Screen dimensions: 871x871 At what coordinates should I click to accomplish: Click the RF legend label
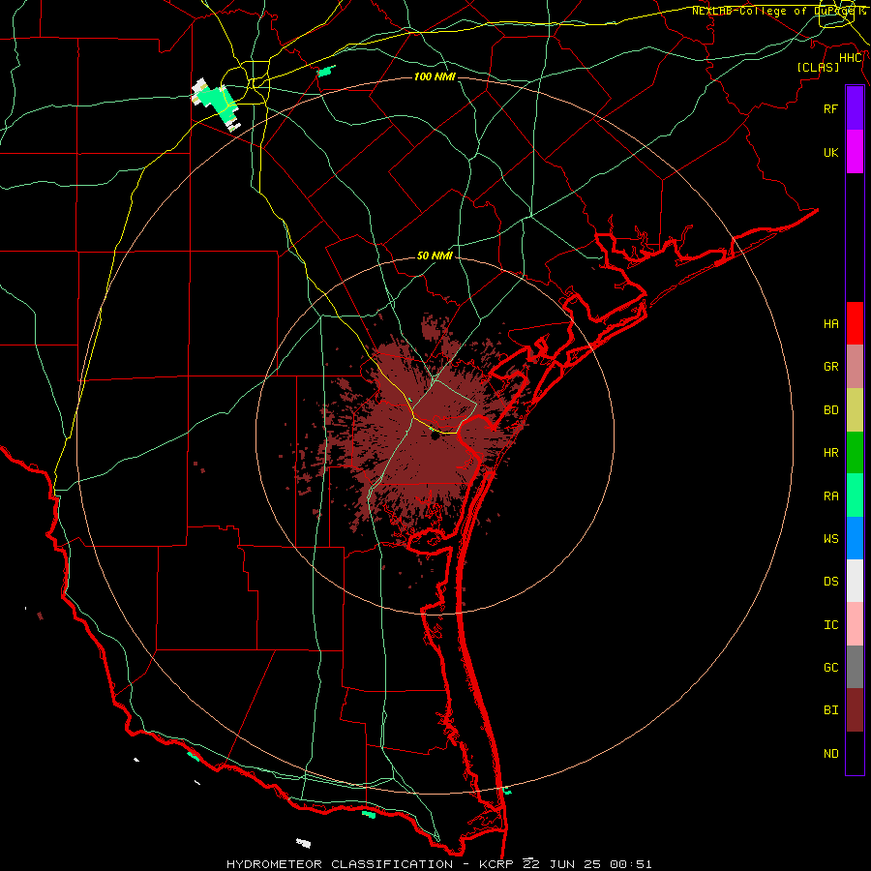click(x=831, y=108)
